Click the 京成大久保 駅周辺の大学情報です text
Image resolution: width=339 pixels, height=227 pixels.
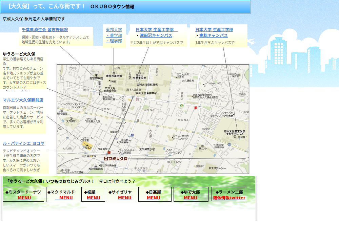coord(34,19)
